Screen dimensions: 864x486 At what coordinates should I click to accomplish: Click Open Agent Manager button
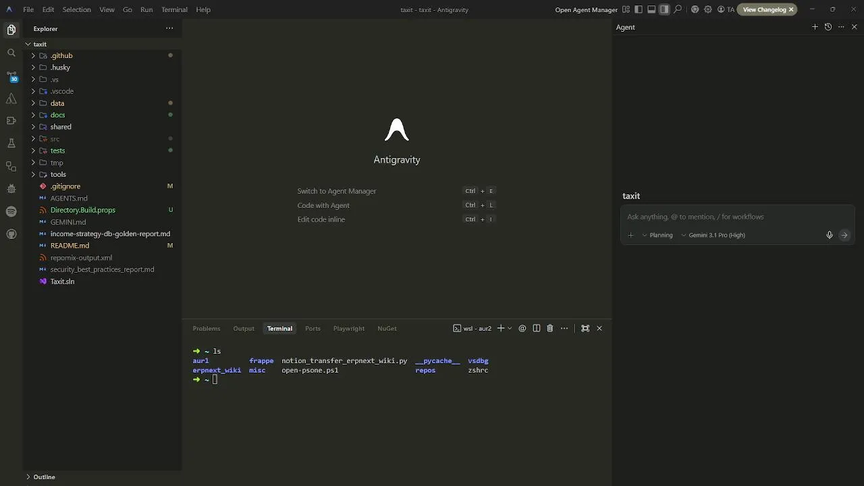pyautogui.click(x=586, y=9)
